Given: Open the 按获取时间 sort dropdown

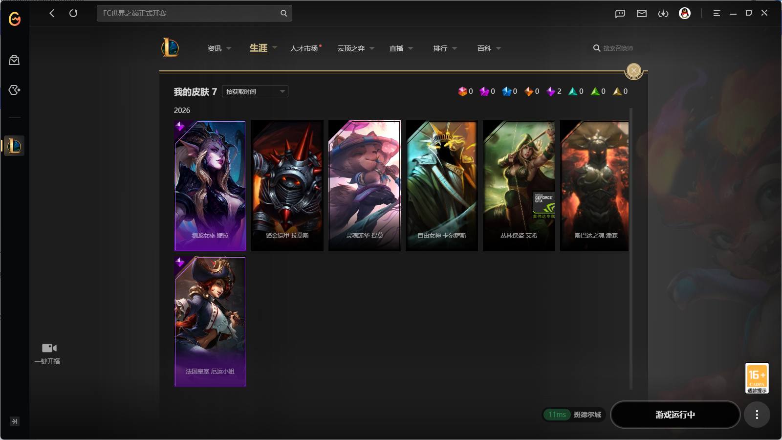Looking at the screenshot, I should point(255,91).
